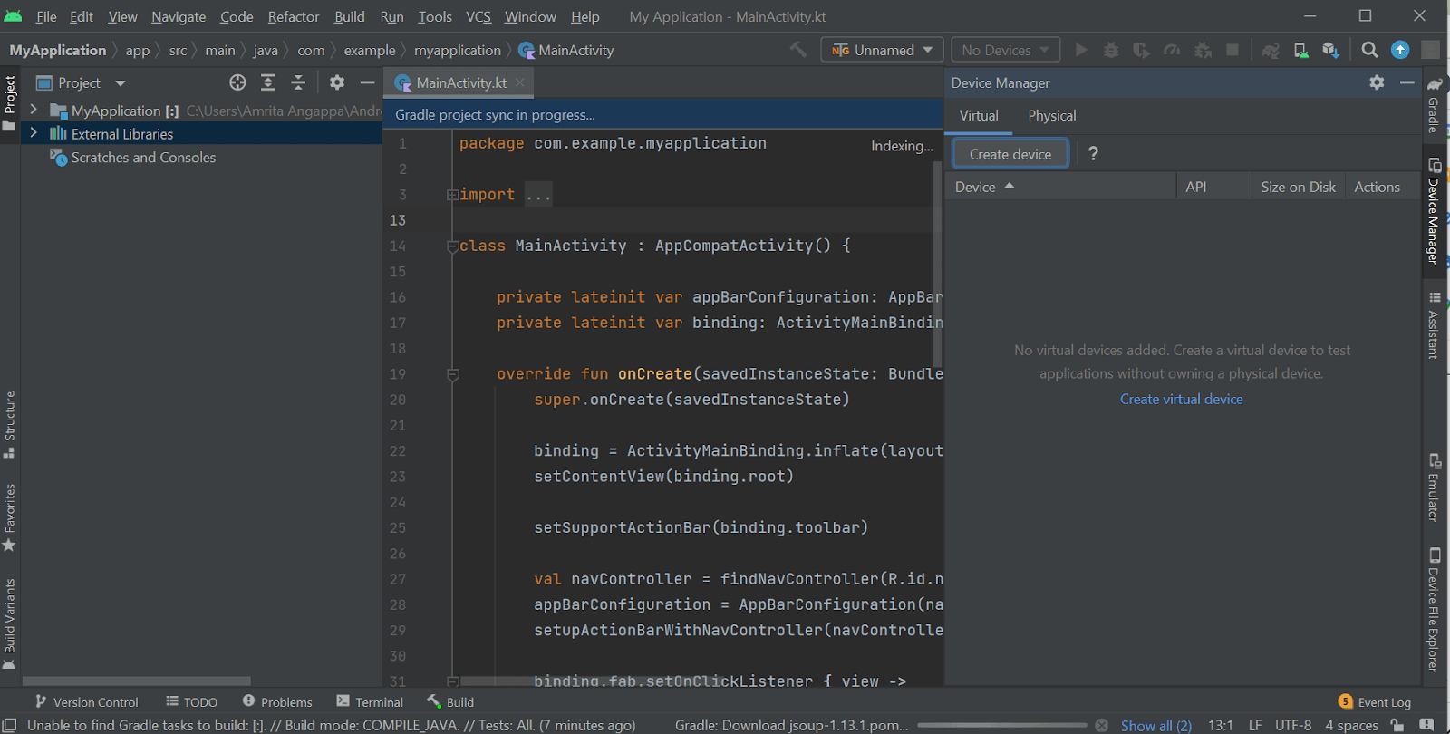
Task: Open the Problems tool window
Action: [x=277, y=702]
